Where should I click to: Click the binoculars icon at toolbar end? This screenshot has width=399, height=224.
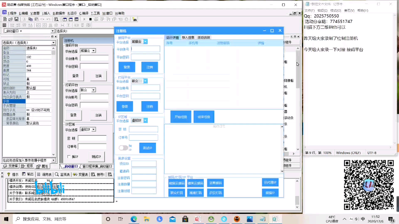coord(134,19)
